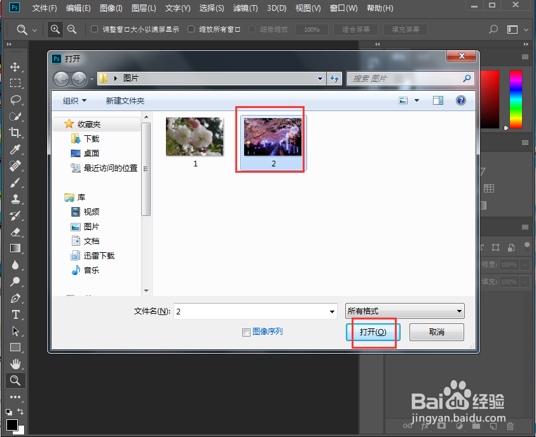Image resolution: width=536 pixels, height=437 pixels.
Task: Expand the 文件名 dropdown arrow
Action: 331,311
